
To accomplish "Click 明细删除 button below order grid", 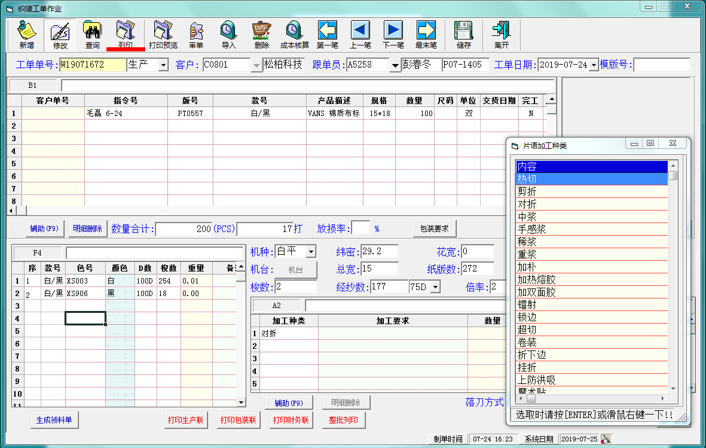I will pos(87,228).
